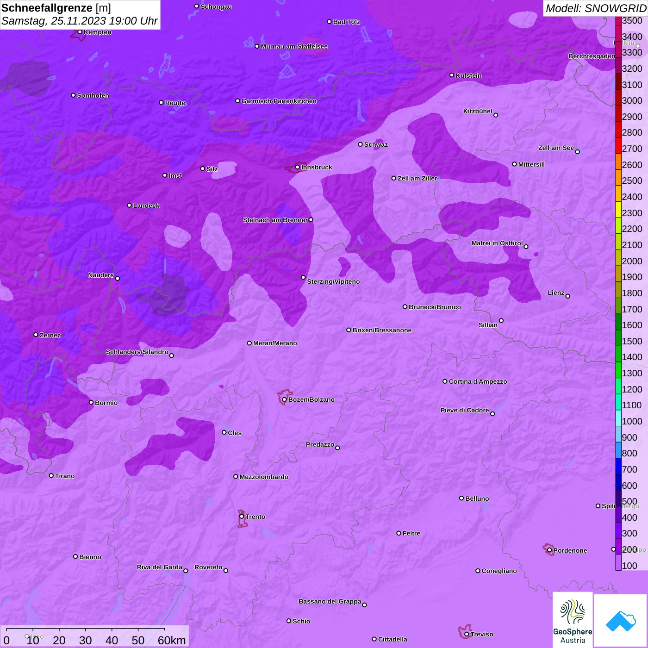This screenshot has height=648, width=648.
Task: Click the Cles label
Action: click(235, 433)
